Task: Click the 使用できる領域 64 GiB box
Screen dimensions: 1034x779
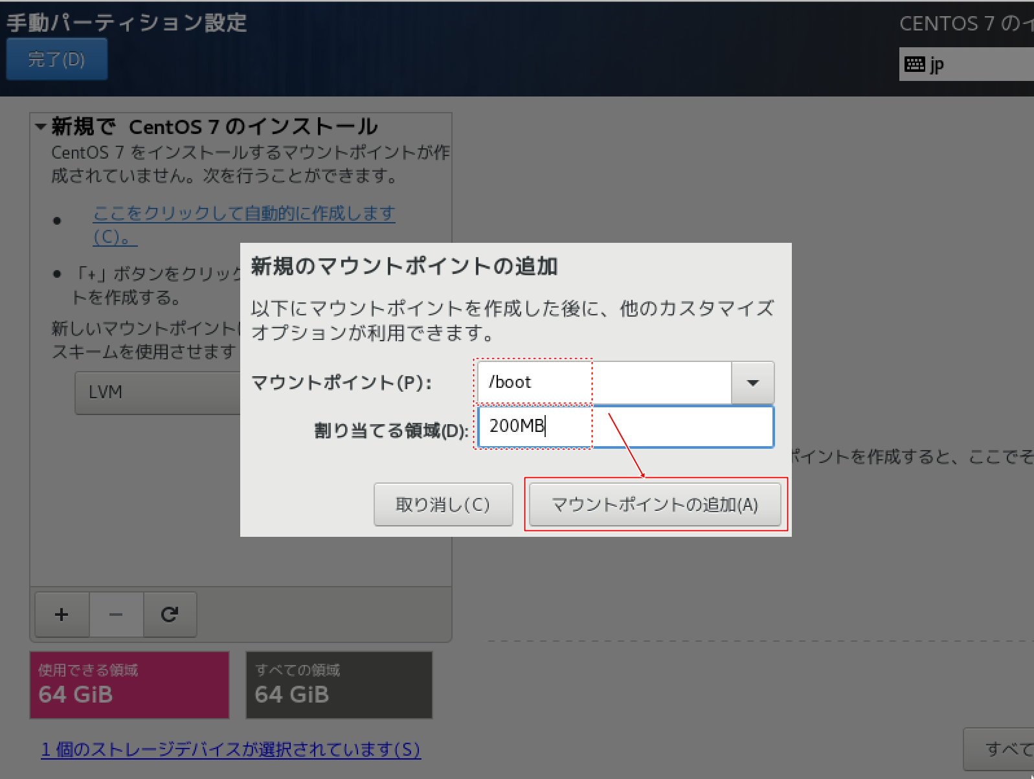Action: tap(129, 685)
